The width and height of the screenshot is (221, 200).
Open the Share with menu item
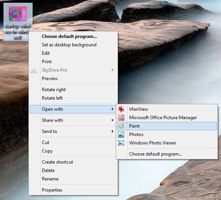[73, 120]
